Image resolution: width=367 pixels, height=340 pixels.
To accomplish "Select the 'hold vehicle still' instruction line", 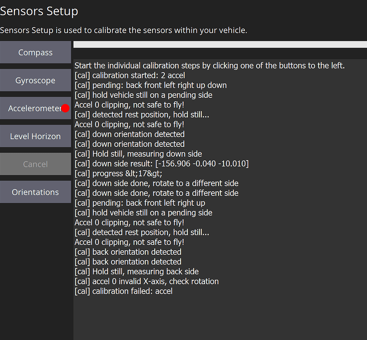I will 143,95.
